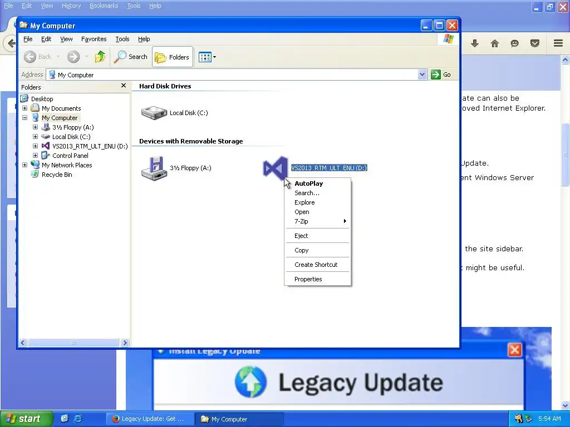Click Firefox Pocket icon
This screenshot has height=427, width=570.
click(535, 43)
